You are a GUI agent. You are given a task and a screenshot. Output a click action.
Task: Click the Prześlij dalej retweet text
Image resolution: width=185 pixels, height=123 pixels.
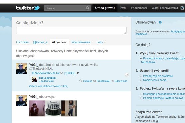103,81
